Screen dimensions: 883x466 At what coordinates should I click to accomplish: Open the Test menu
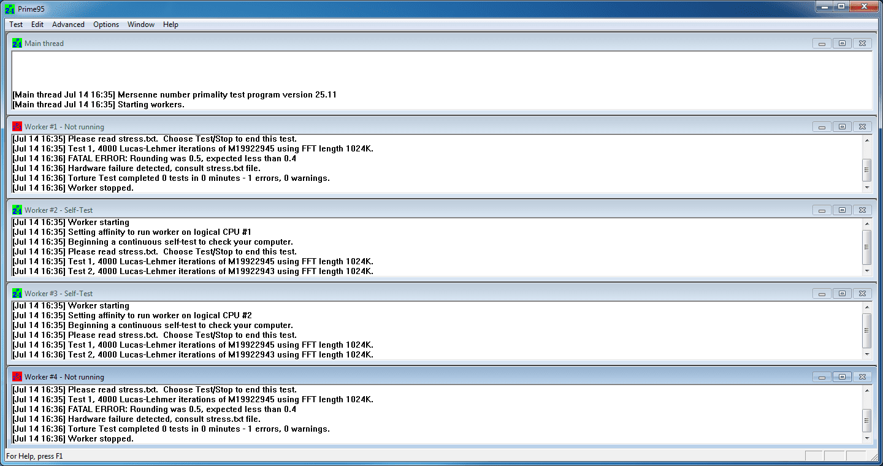coord(16,25)
